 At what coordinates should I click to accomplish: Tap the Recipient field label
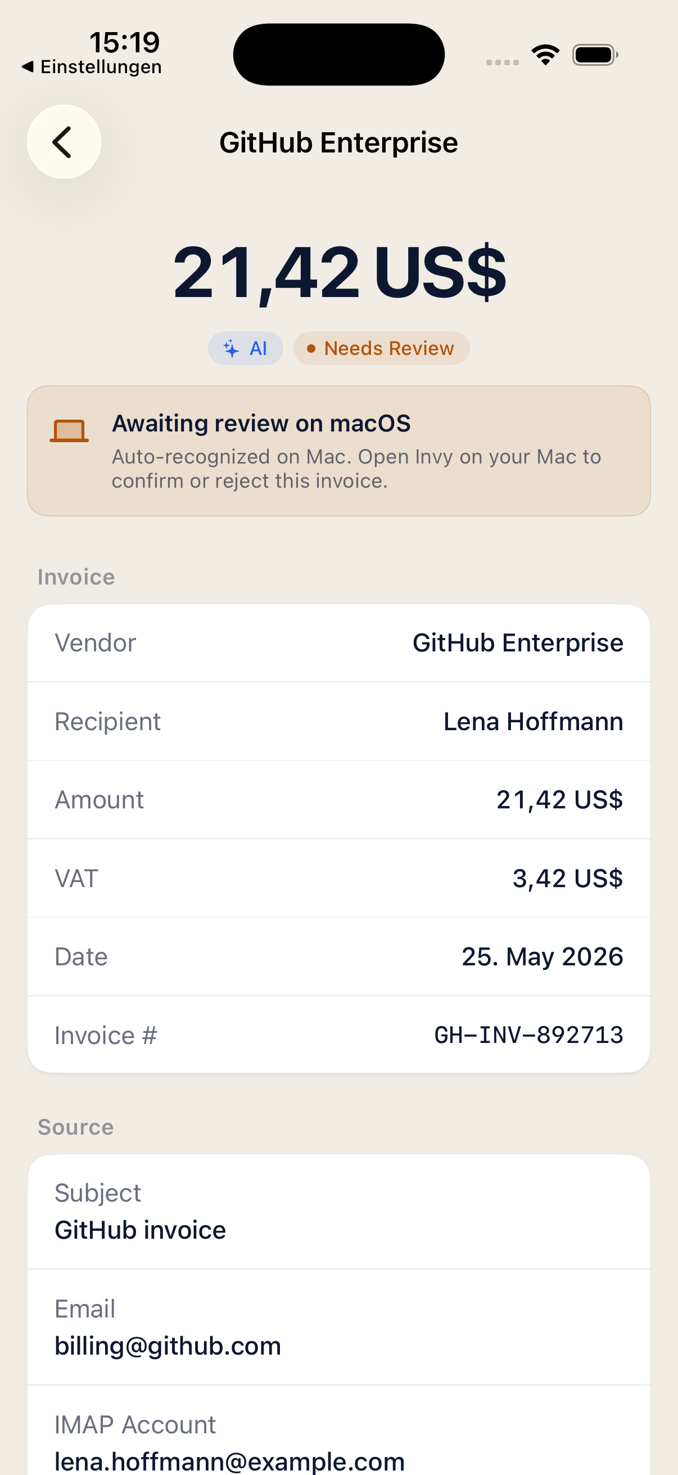107,721
